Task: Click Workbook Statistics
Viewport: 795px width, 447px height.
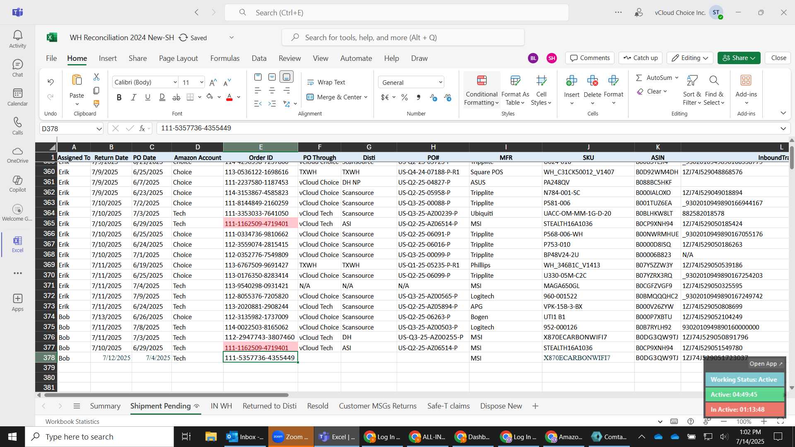Action: [72, 421]
